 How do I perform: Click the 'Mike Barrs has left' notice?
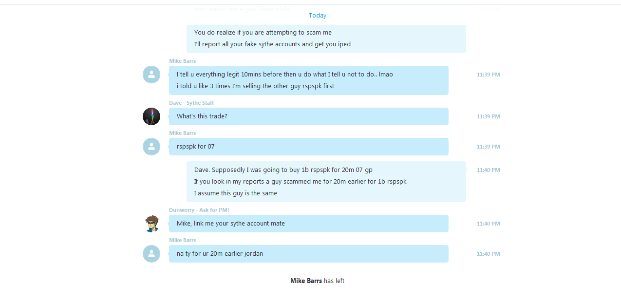(317, 281)
